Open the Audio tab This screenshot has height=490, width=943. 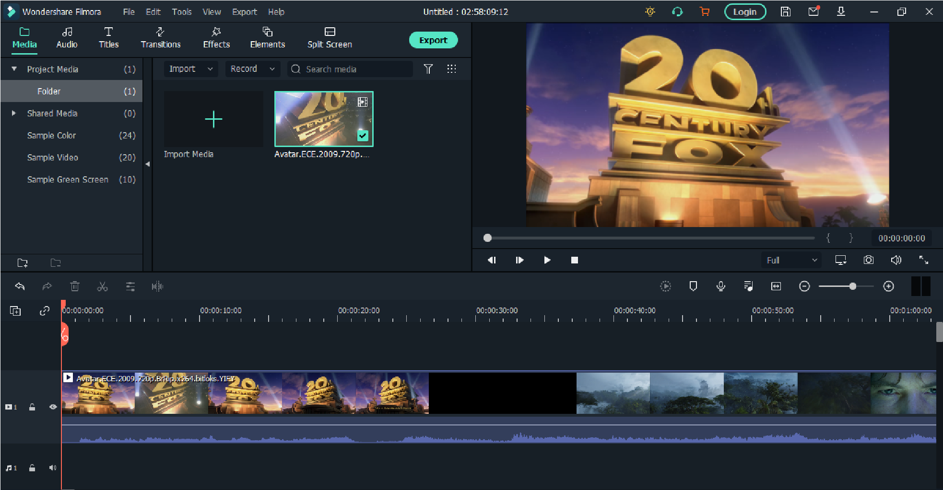(67, 38)
